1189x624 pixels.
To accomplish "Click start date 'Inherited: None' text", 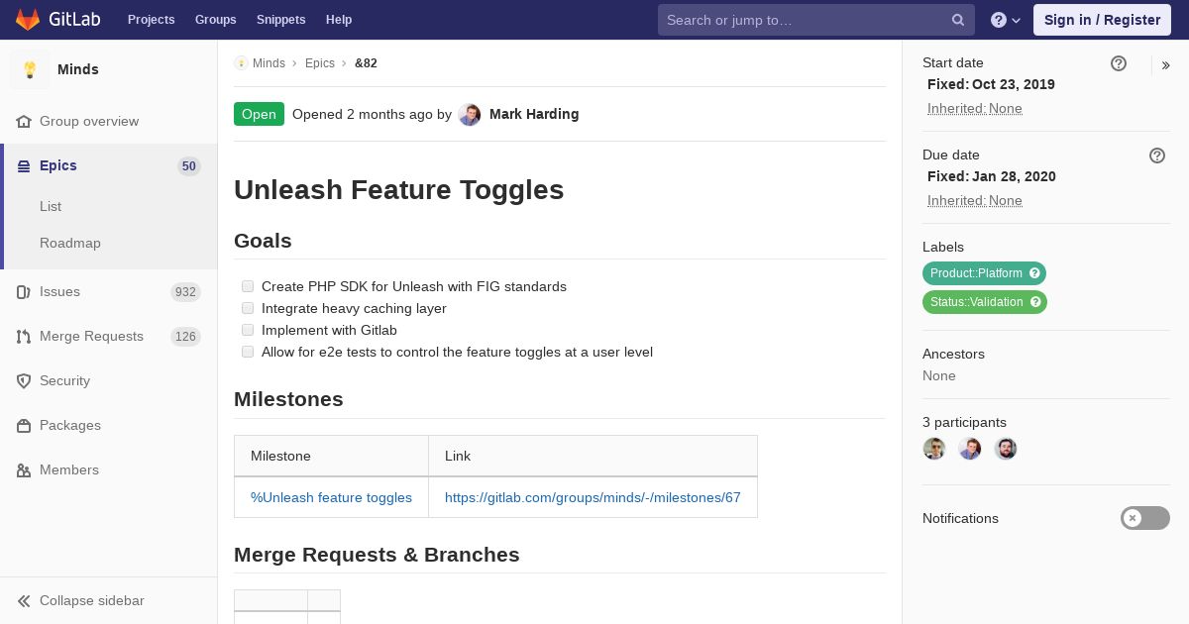I will (x=975, y=108).
